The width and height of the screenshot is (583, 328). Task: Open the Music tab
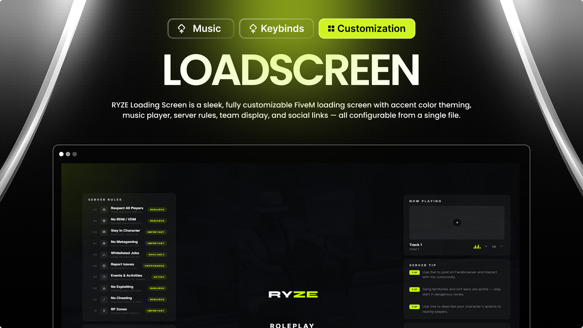[201, 29]
